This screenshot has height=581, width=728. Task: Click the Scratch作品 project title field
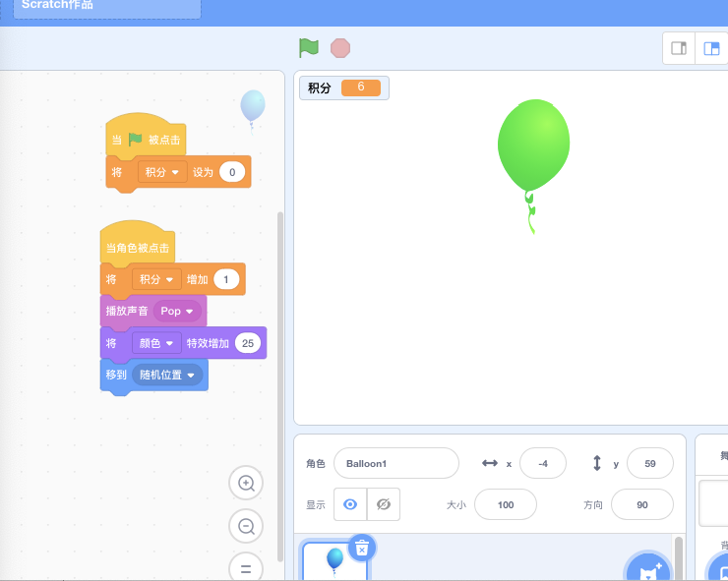106,6
